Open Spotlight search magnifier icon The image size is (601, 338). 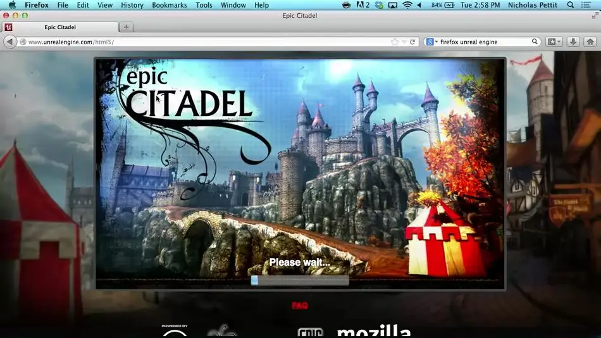pos(571,5)
